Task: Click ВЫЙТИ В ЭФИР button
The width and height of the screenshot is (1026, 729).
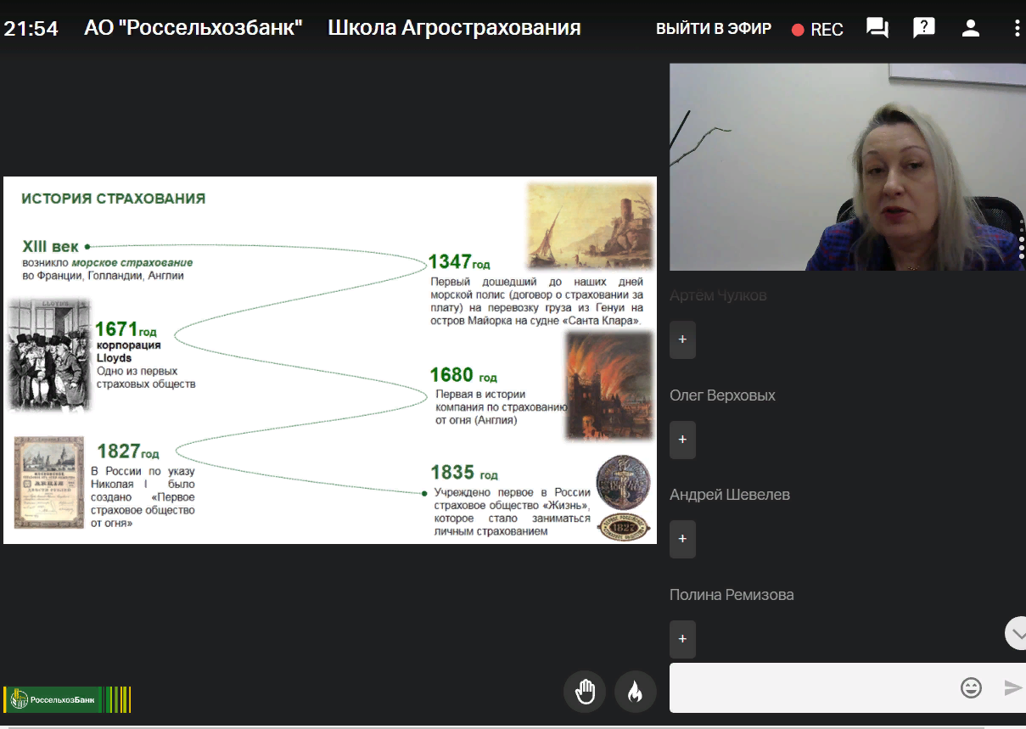Action: coord(714,29)
